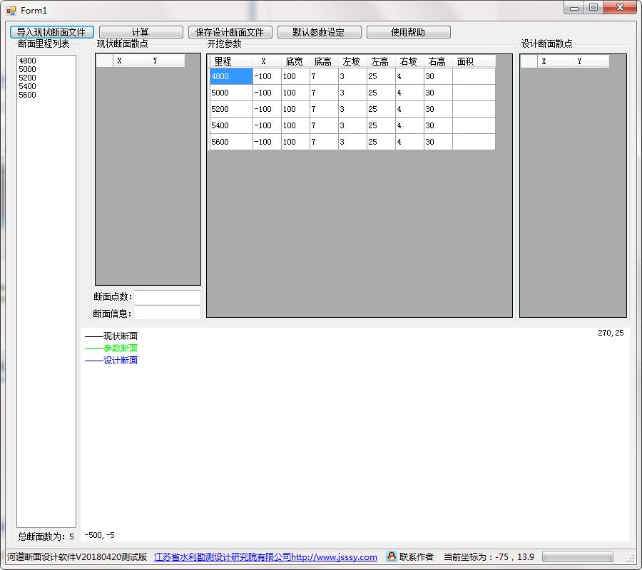Click the 联系作者 contact author label
This screenshot has height=570, width=642.
coord(416,557)
